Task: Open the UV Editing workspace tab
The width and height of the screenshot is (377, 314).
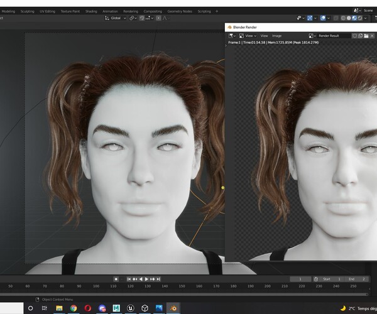Action: point(47,11)
